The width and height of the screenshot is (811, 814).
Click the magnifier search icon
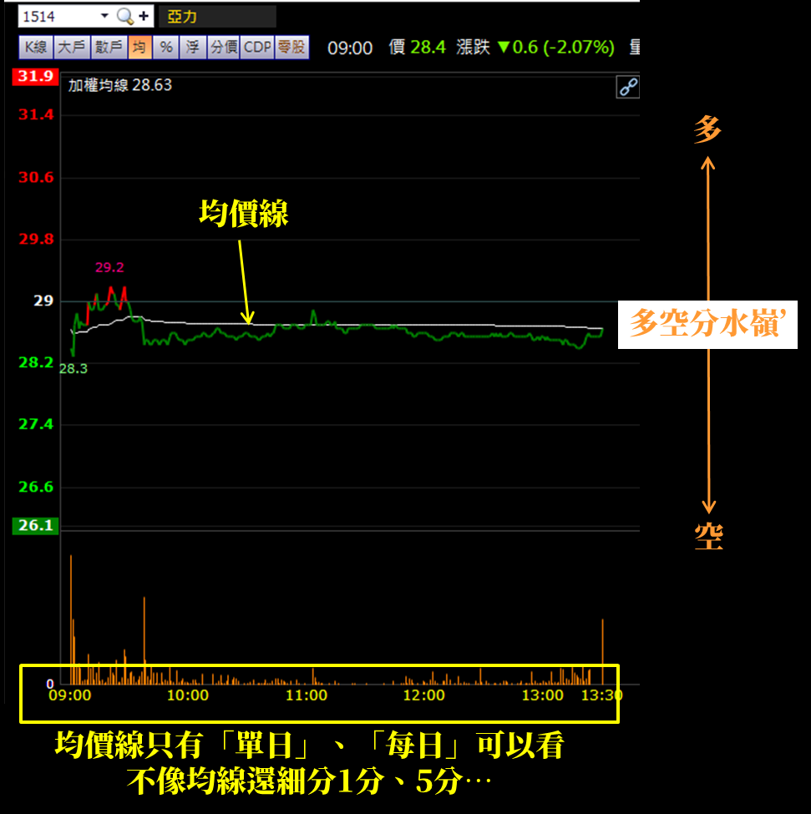(x=124, y=17)
